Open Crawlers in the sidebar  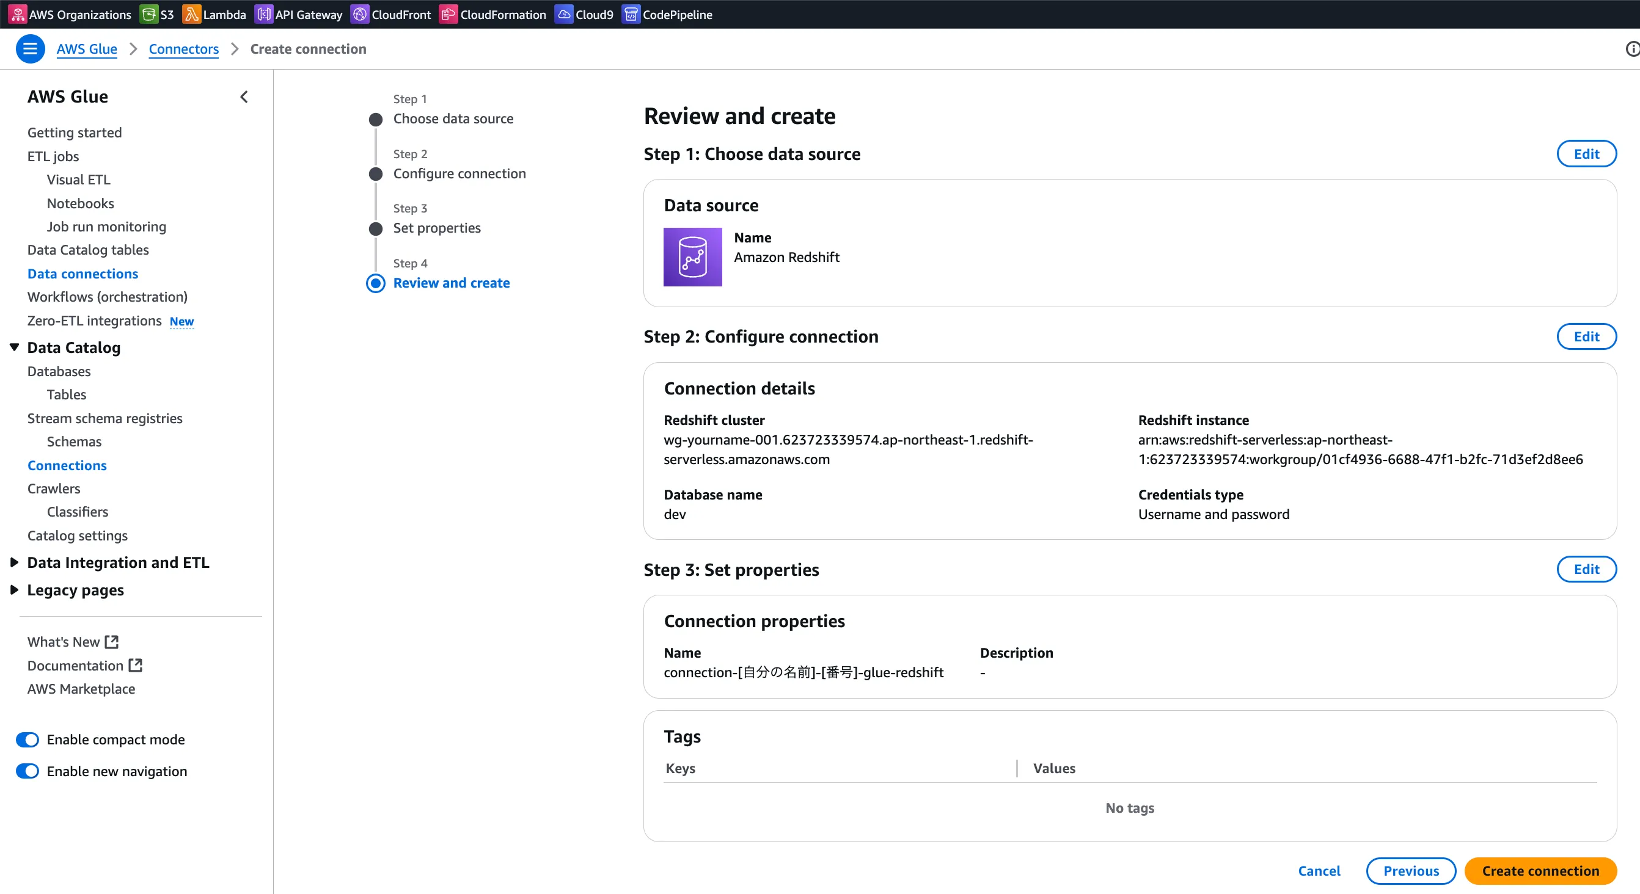pos(54,489)
